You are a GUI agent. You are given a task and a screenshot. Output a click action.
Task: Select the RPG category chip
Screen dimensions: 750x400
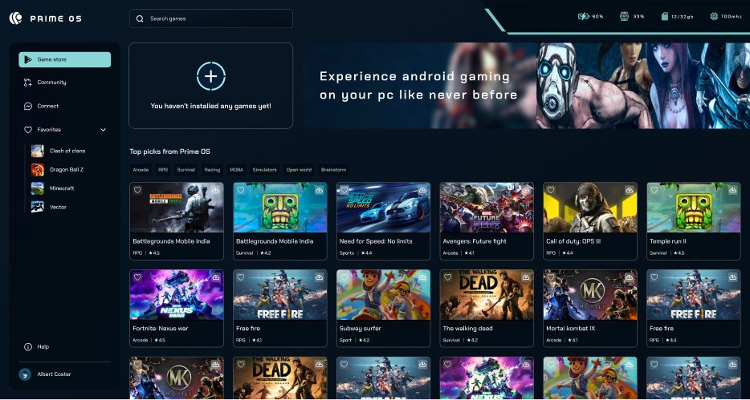[x=163, y=170]
